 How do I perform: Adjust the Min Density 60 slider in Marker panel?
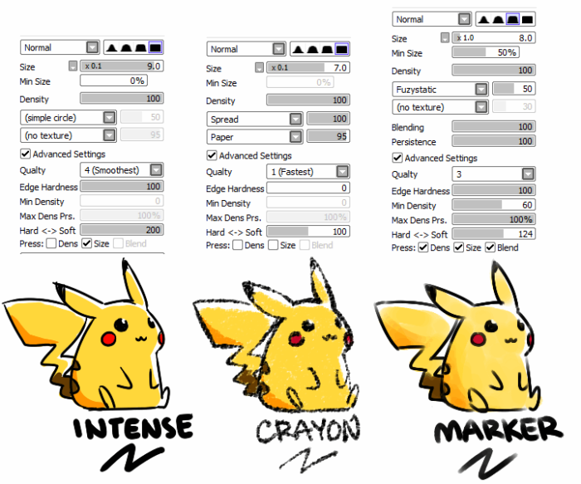(x=494, y=204)
